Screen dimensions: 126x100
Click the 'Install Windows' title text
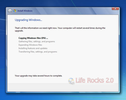(x=25, y=11)
